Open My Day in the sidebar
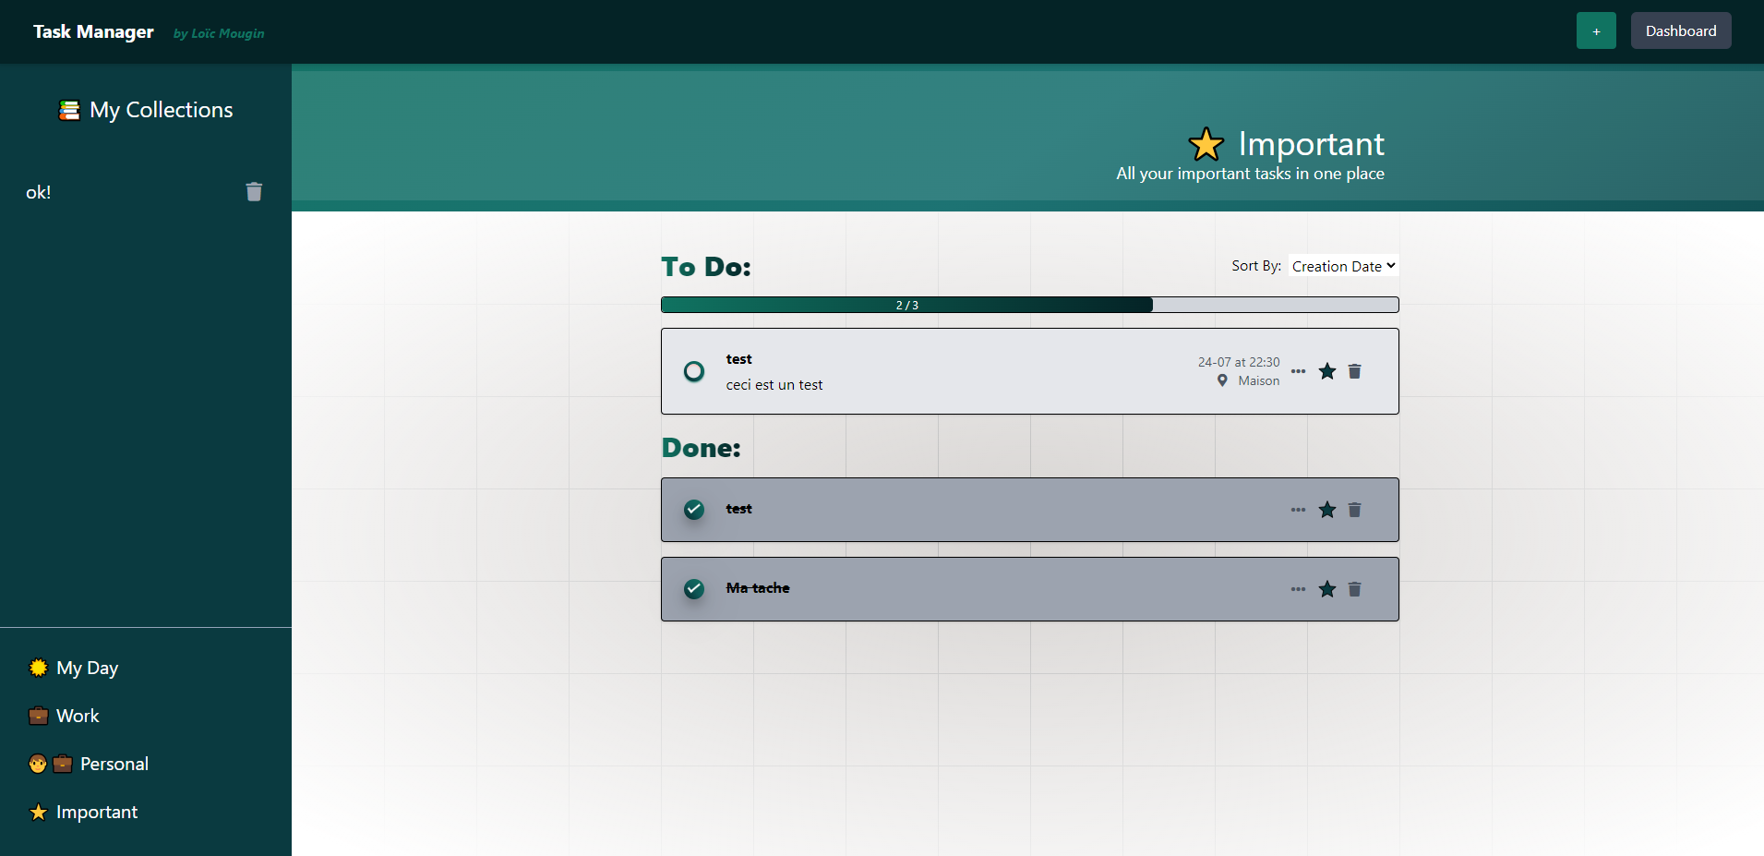1764x856 pixels. pos(87,668)
